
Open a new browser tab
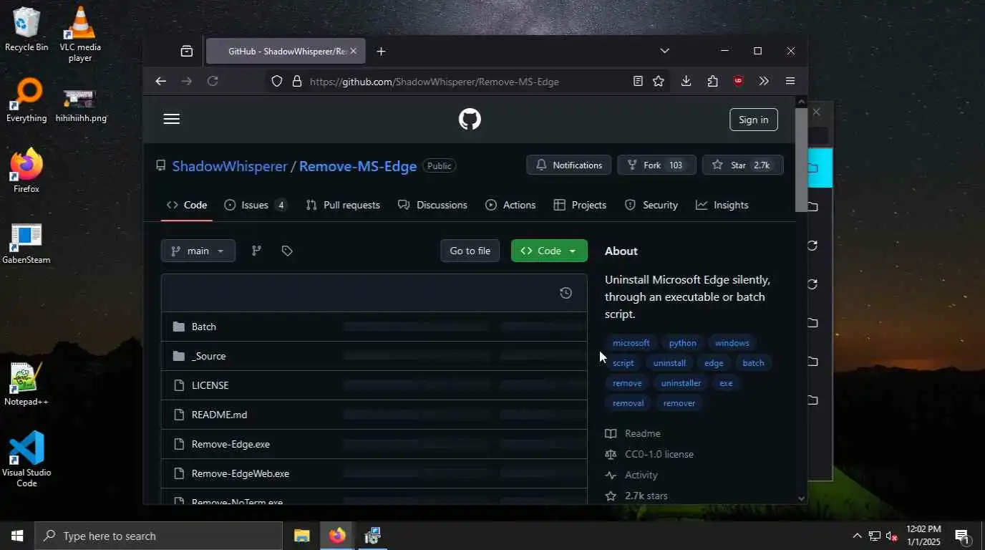[x=381, y=51]
